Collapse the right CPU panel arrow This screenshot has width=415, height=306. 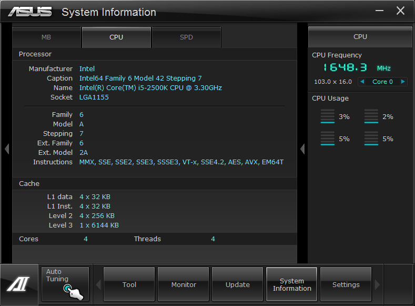click(302, 150)
